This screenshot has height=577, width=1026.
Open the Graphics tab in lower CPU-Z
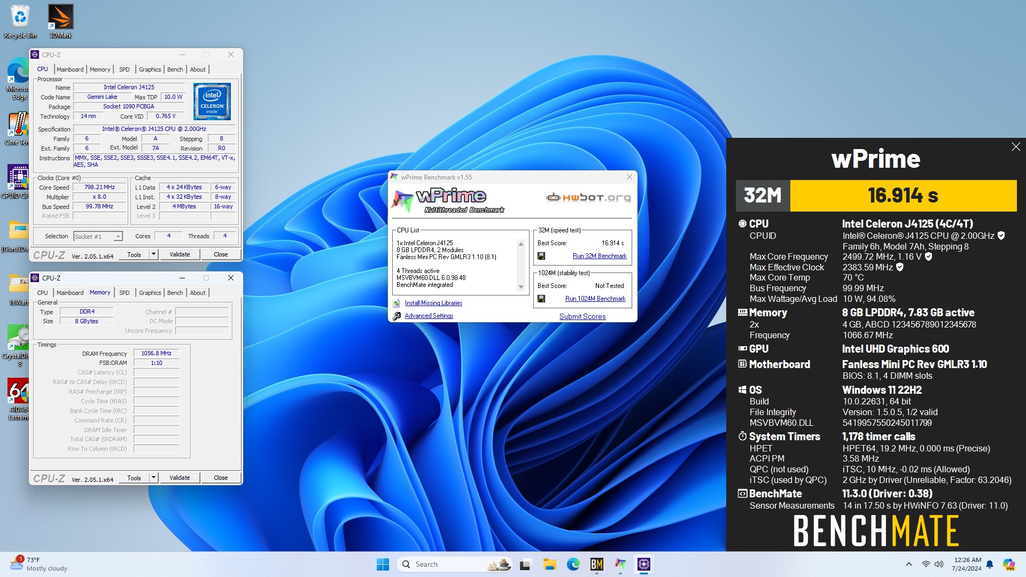[x=150, y=293]
